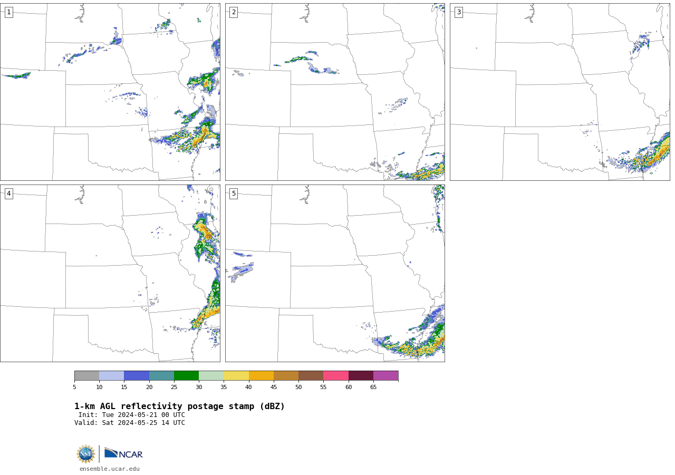Click the purple 65+ dBZ swatch
The width and height of the screenshot is (675, 475).
point(385,376)
